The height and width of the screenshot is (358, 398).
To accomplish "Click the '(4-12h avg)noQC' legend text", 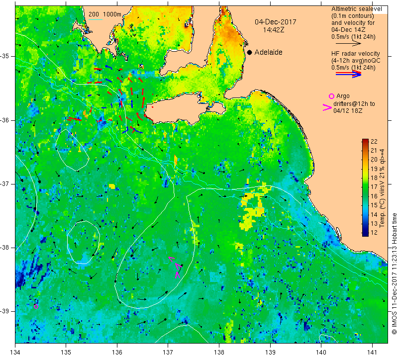I will click(x=356, y=61).
